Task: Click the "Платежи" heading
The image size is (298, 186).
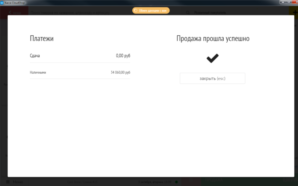Action: coord(41,38)
